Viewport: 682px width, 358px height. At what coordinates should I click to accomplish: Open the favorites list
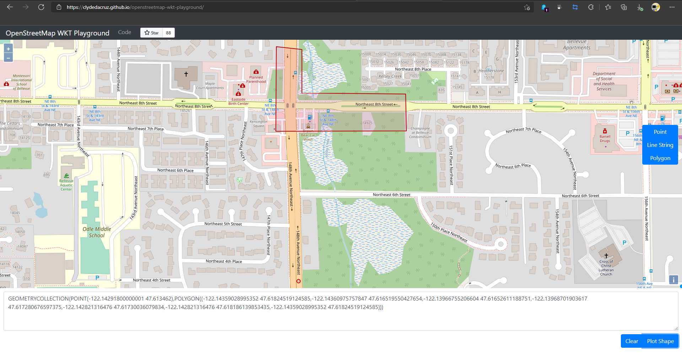tap(608, 7)
